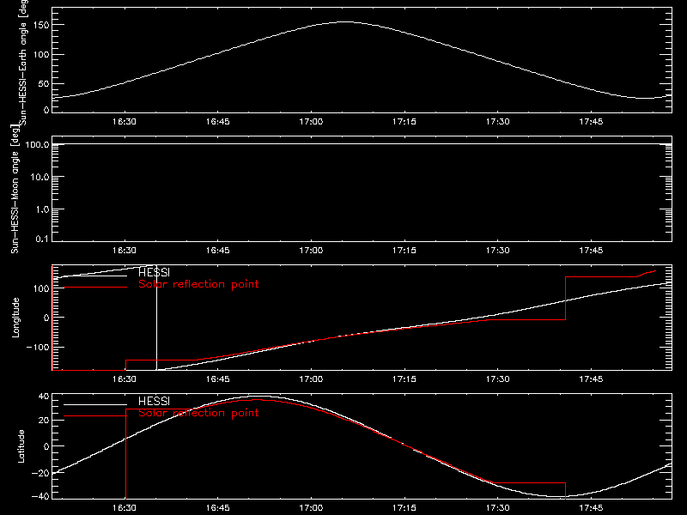Click 17:30 time label under Moon angle plot
The height and width of the screenshot is (515, 687).
tap(498, 251)
